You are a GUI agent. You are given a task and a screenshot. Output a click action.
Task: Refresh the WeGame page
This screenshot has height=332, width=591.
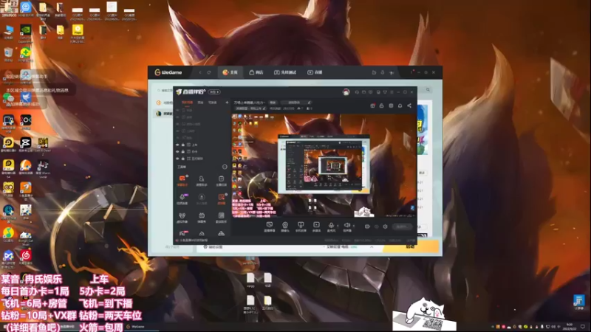tap(209, 72)
